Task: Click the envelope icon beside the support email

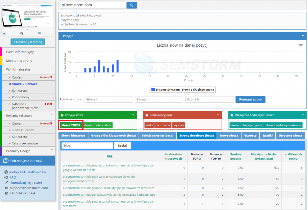Action: (6, 188)
